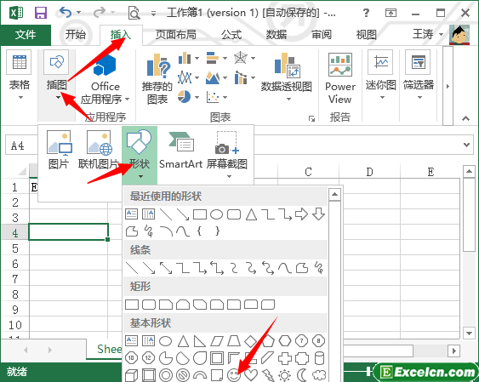The image size is (479, 382).
Task: Select the lightning bolt shape
Action: tap(268, 375)
